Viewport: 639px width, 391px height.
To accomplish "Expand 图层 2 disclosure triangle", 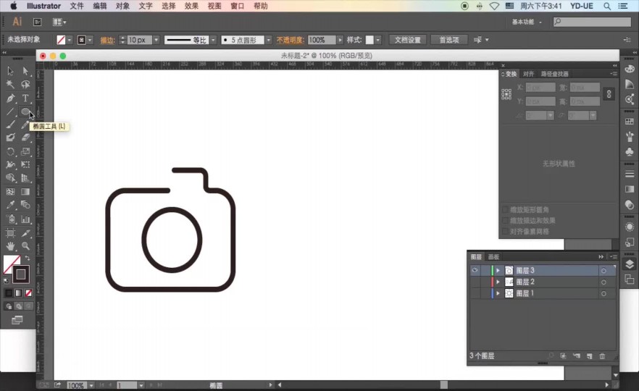I will [498, 282].
